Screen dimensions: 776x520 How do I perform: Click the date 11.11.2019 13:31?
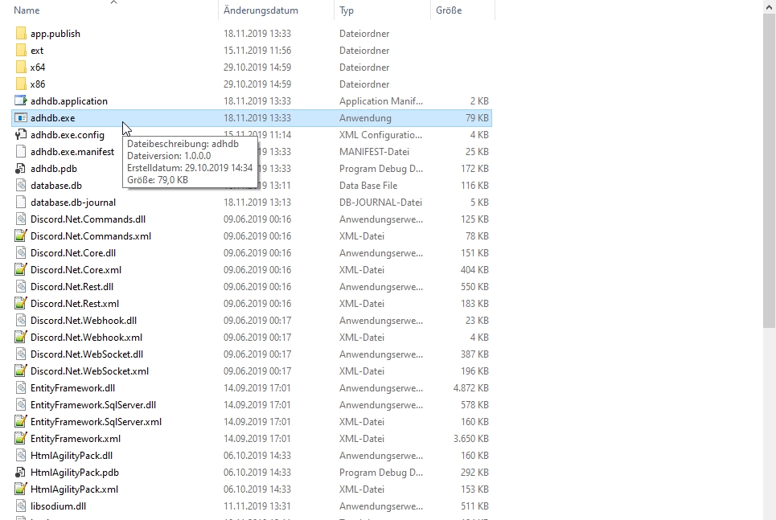tap(257, 506)
